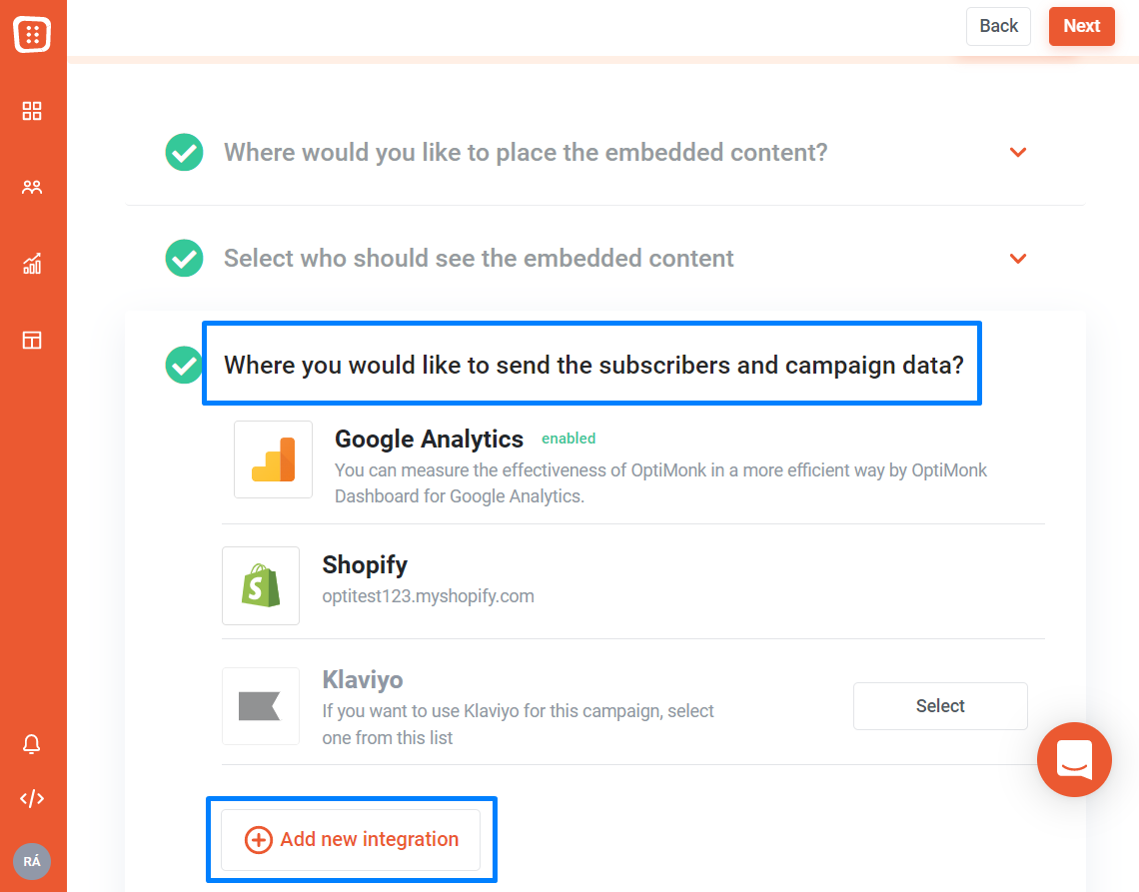Collapse the subscribers and campaign data section heading
Viewport: 1139px width, 892px height.
point(593,365)
